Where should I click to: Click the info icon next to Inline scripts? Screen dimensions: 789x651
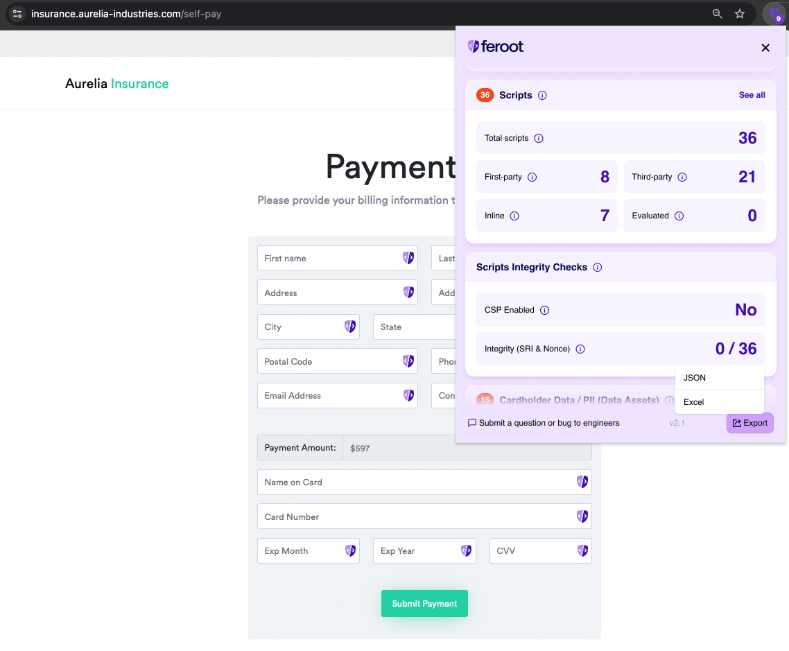[515, 216]
